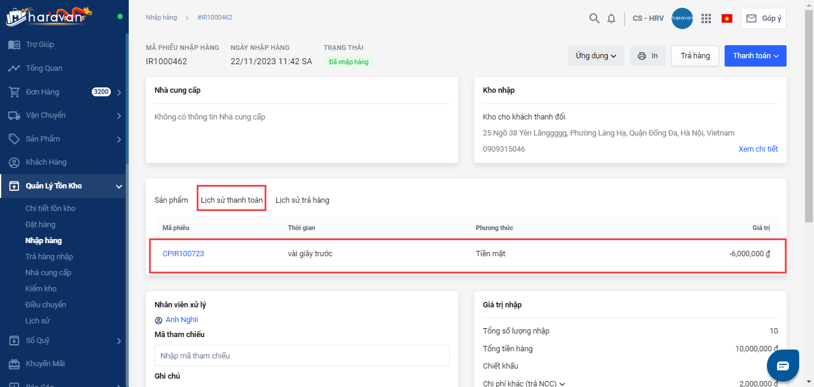The image size is (814, 387).
Task: Open Tổng Quan in the sidebar
Action: (x=44, y=68)
